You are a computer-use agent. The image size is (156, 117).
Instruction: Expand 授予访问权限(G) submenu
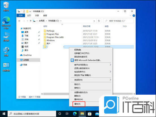coord(91,65)
